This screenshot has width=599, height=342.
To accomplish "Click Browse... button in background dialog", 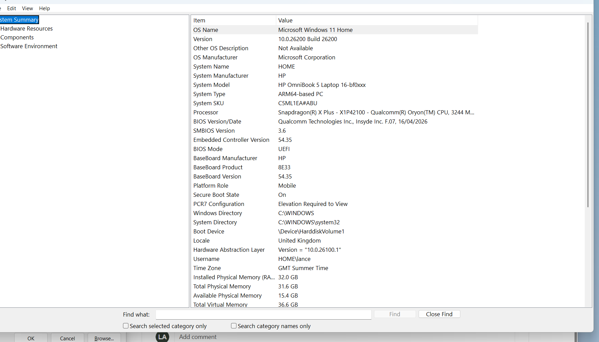I will (104, 338).
